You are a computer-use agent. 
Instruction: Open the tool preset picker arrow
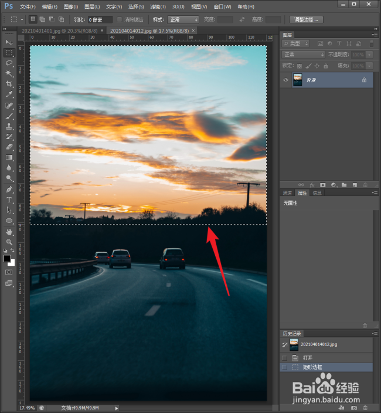(x=22, y=19)
